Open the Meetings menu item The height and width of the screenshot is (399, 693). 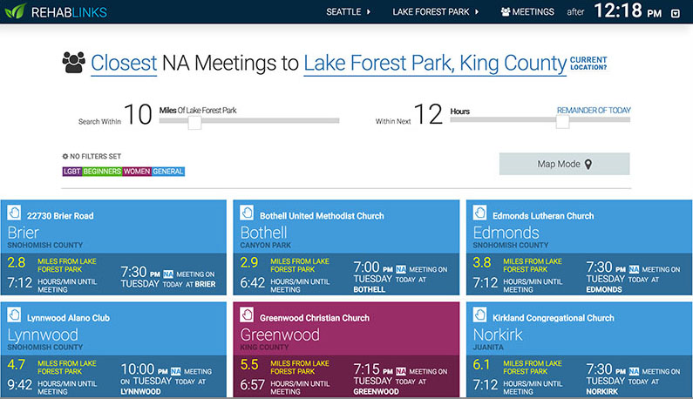pyautogui.click(x=527, y=12)
